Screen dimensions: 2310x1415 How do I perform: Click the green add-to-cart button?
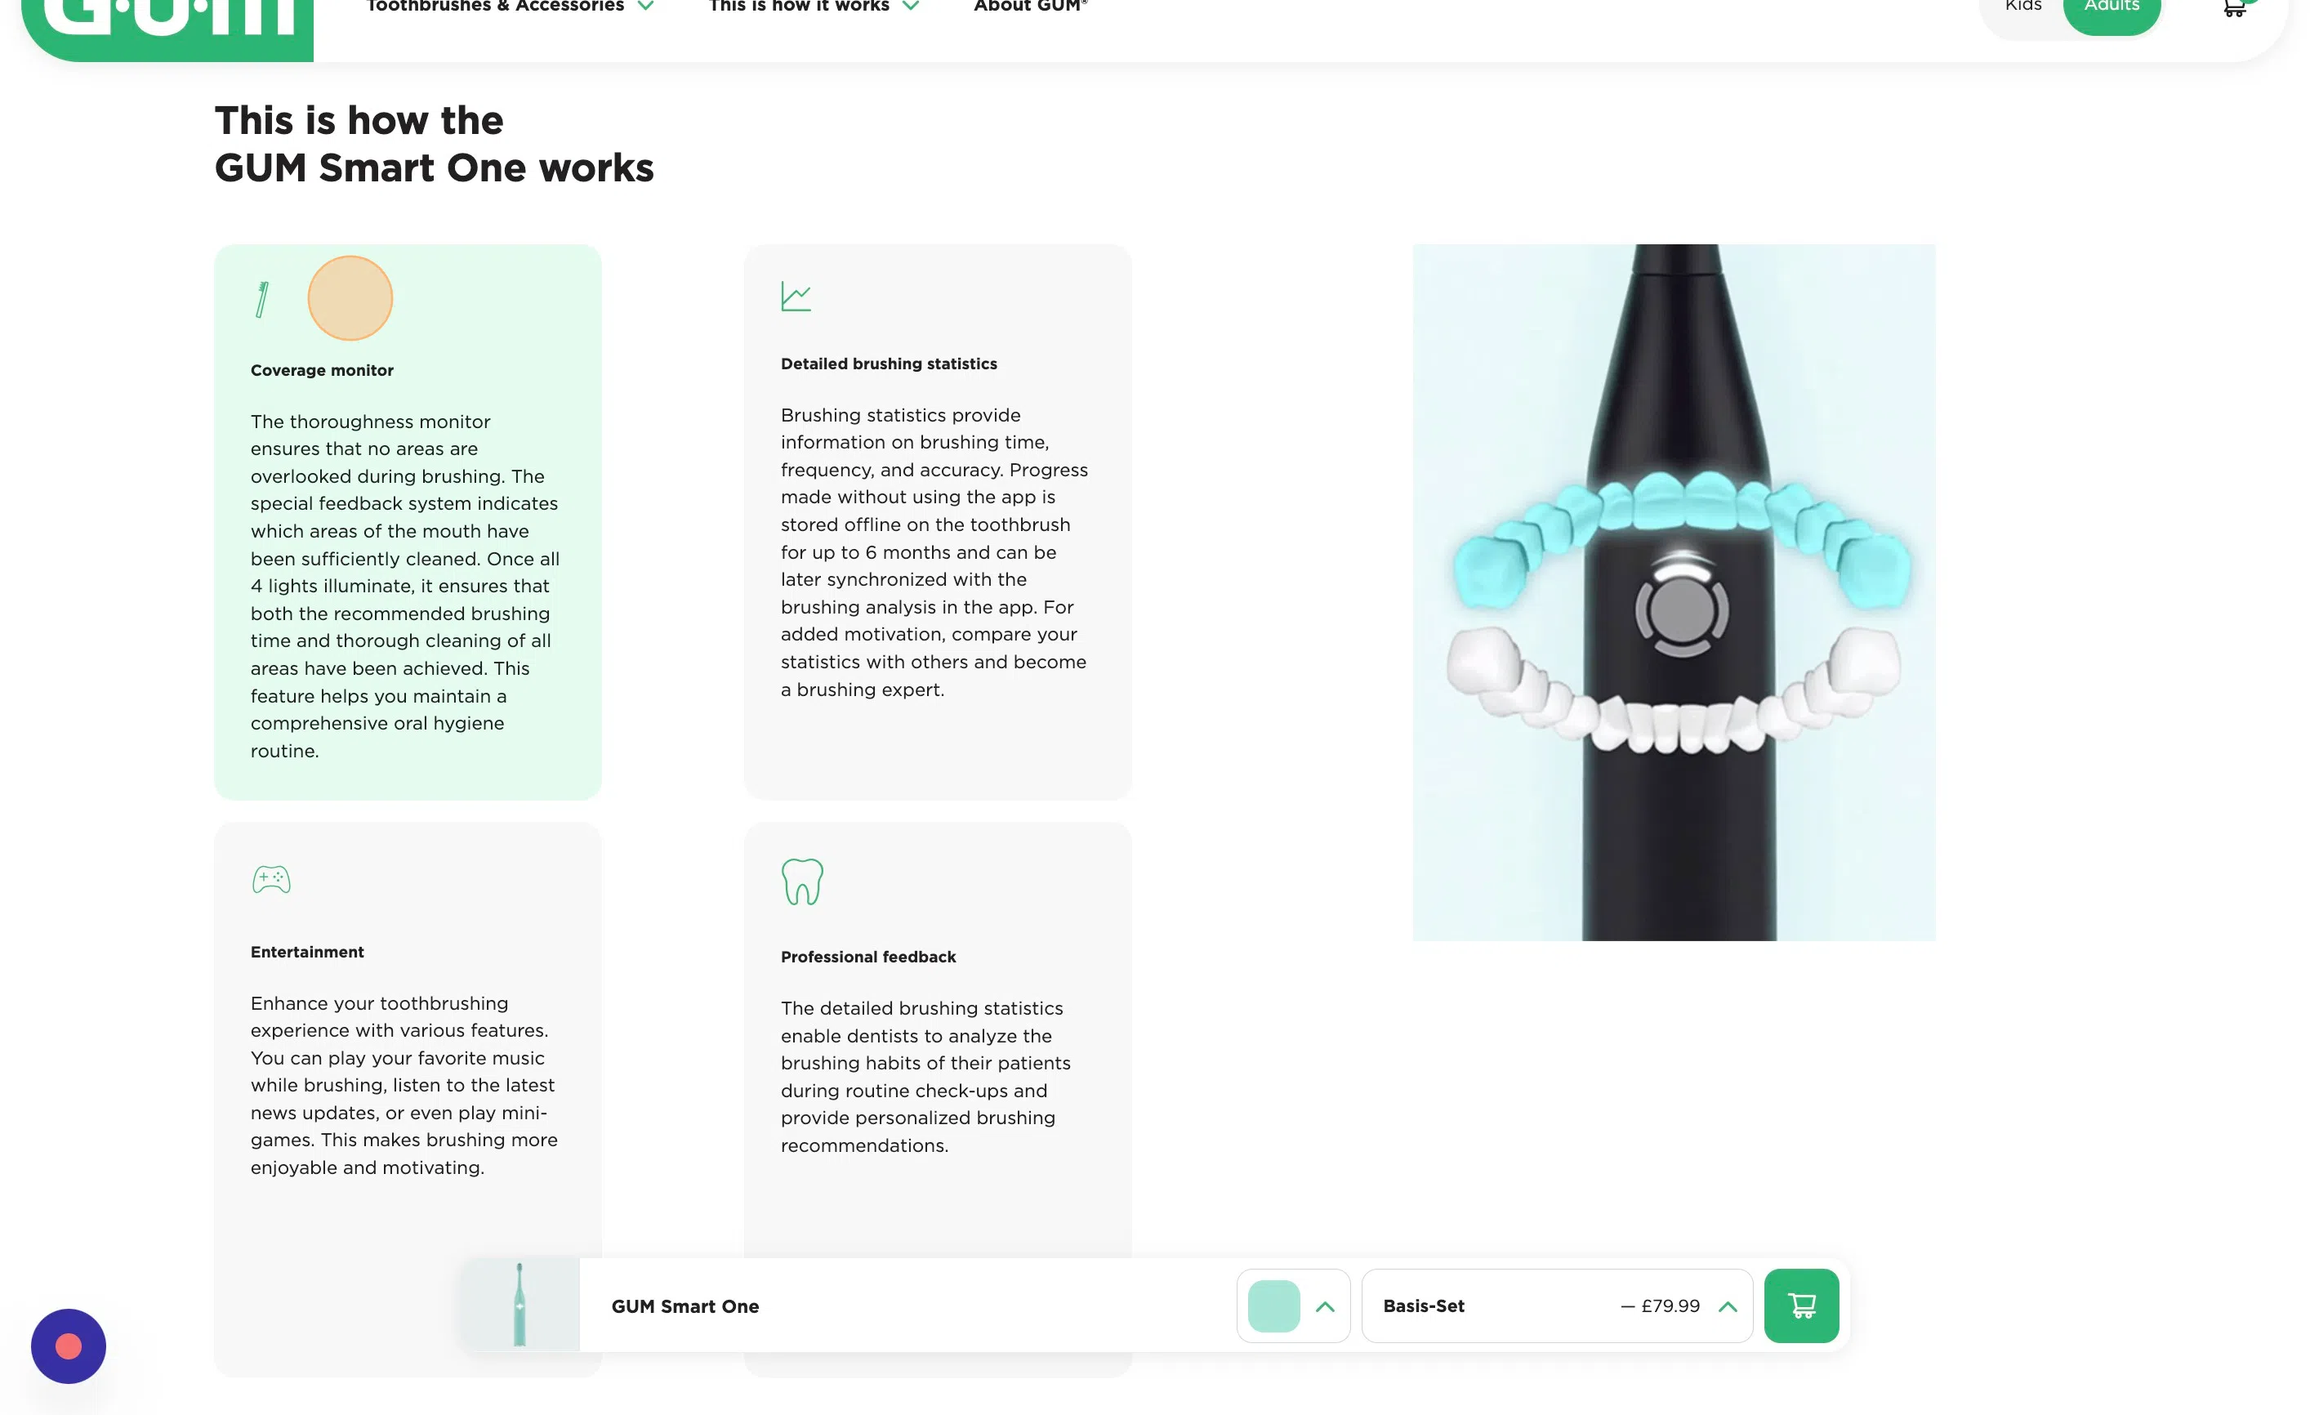click(x=1801, y=1306)
